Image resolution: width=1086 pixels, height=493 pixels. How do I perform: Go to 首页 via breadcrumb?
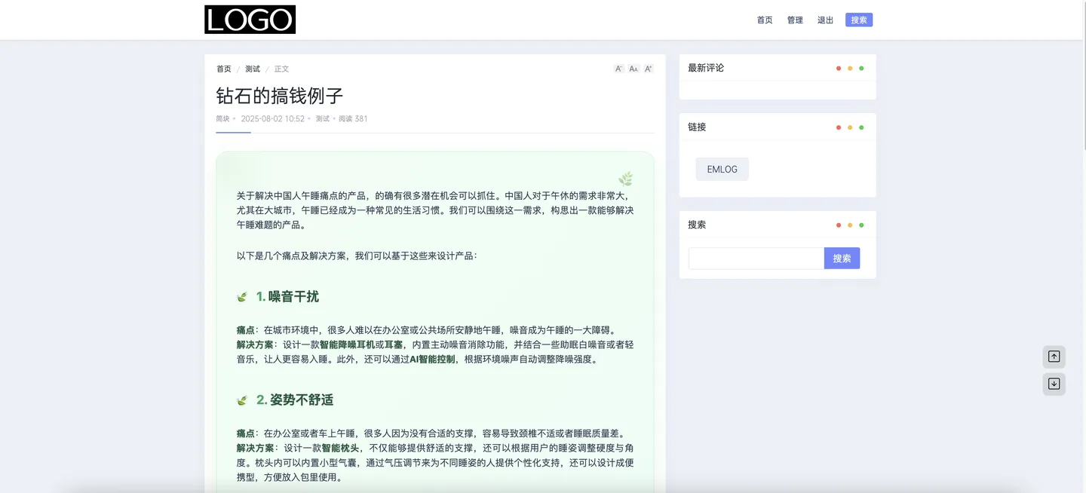pyautogui.click(x=224, y=69)
